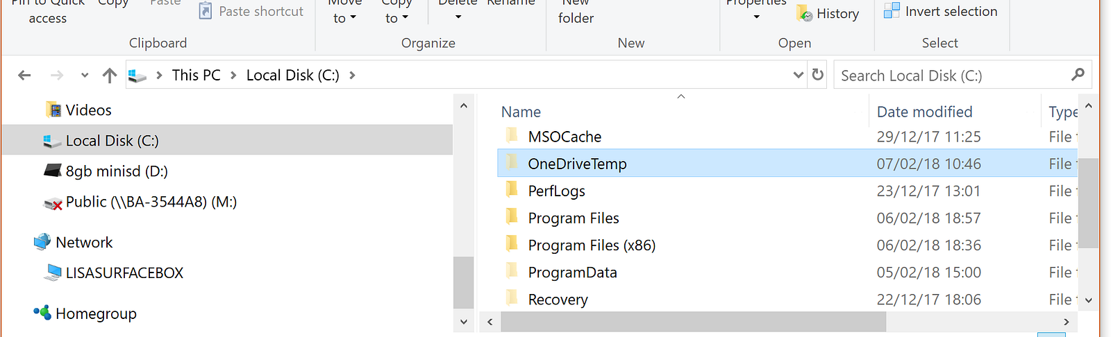
Task: Select the 8gb minisd (D:) drive
Action: 117,171
